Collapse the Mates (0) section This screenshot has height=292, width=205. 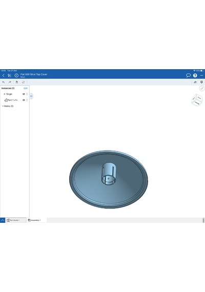(3, 106)
